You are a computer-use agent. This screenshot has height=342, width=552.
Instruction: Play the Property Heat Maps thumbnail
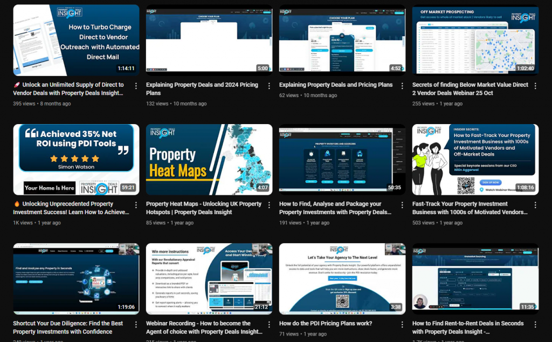pyautogui.click(x=209, y=160)
